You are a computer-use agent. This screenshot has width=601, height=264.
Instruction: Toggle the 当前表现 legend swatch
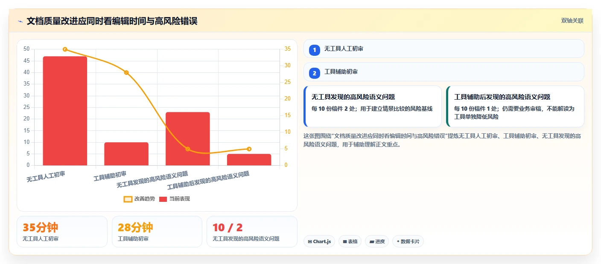[163, 199]
